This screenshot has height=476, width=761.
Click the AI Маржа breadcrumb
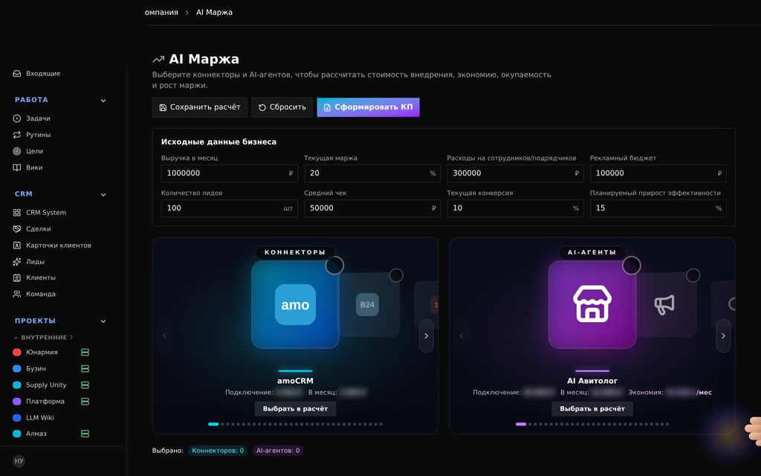(x=214, y=12)
